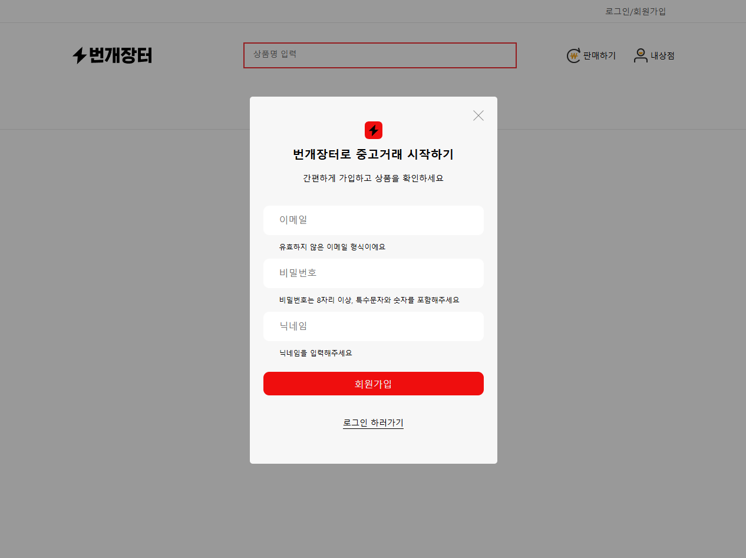Click the 번개장터 logo wordmark
This screenshot has height=558, width=746.
121,55
